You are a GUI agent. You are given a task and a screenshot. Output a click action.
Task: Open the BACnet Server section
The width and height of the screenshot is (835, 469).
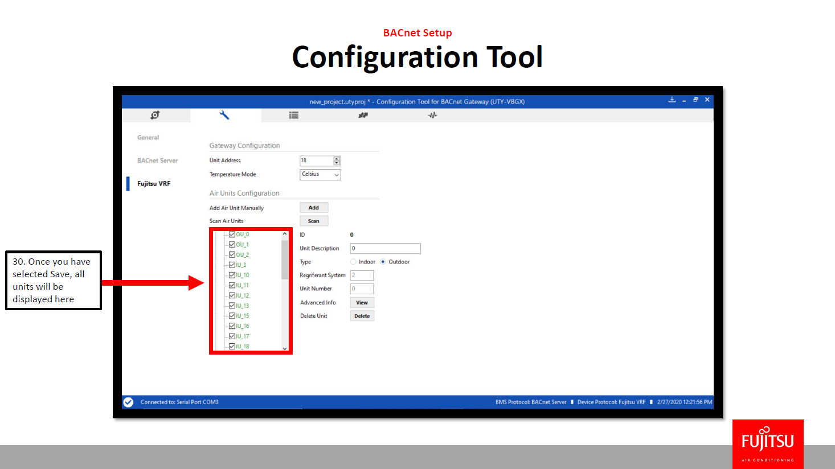point(158,161)
